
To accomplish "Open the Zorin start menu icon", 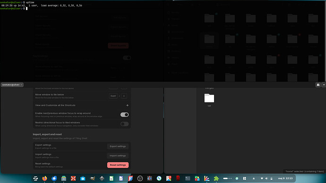I will click(35, 178).
